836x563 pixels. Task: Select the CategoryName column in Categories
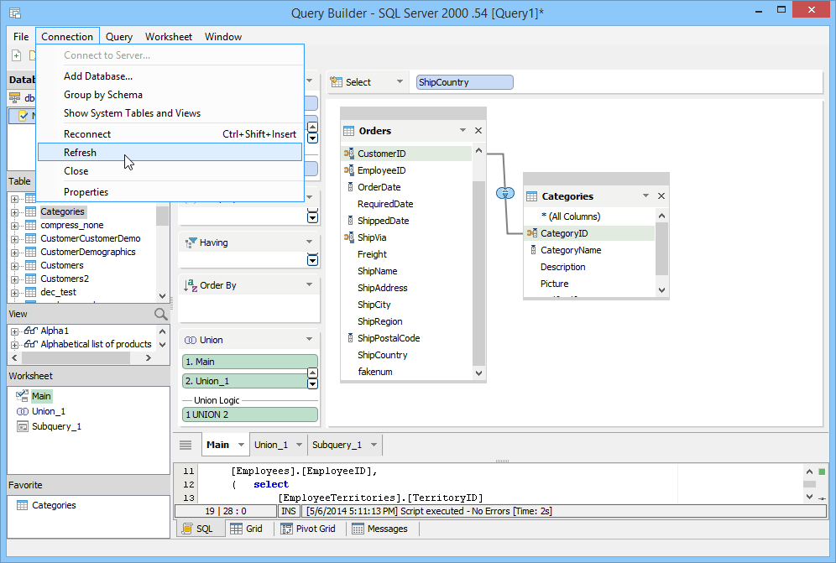coord(588,250)
